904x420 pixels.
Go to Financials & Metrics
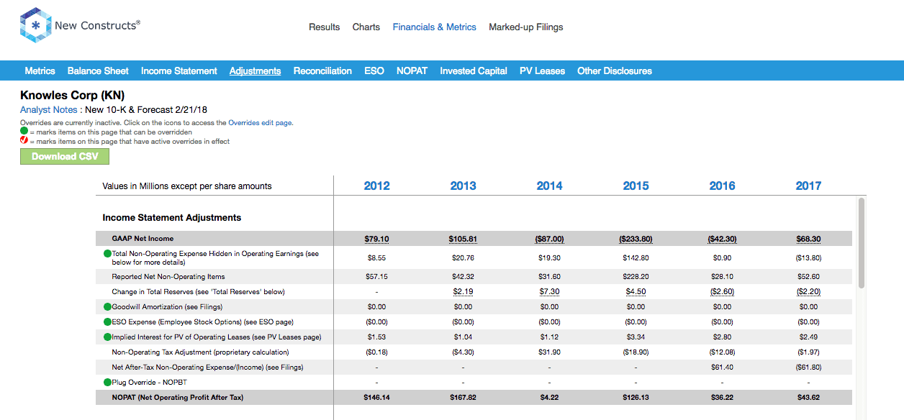[435, 27]
